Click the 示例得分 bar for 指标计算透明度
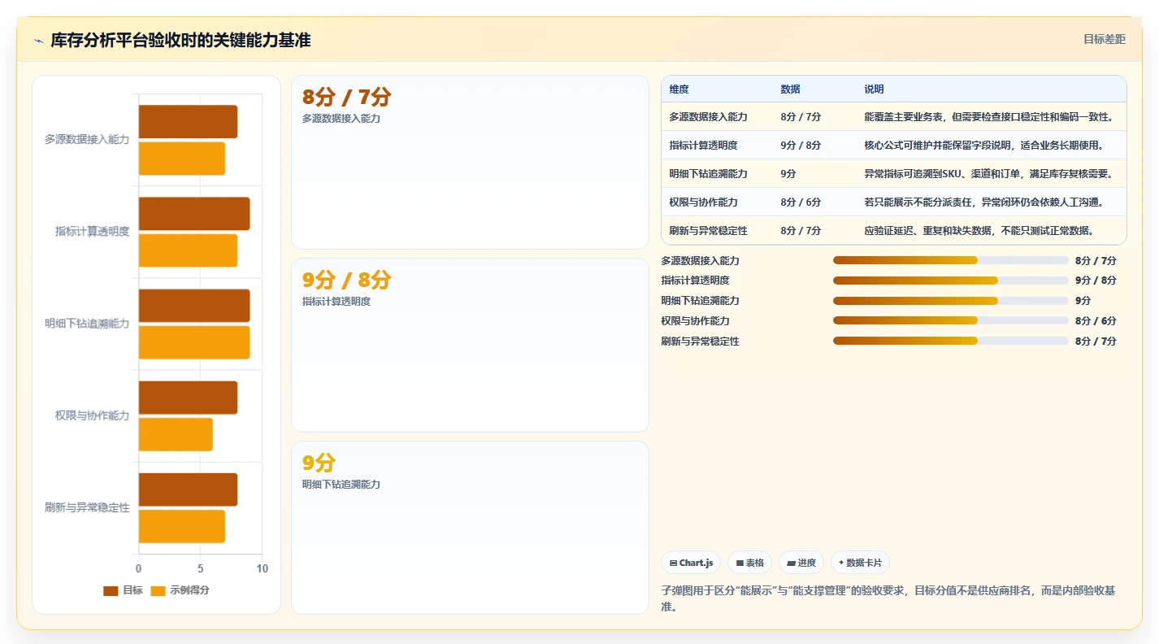The image size is (1159, 644). [x=188, y=250]
